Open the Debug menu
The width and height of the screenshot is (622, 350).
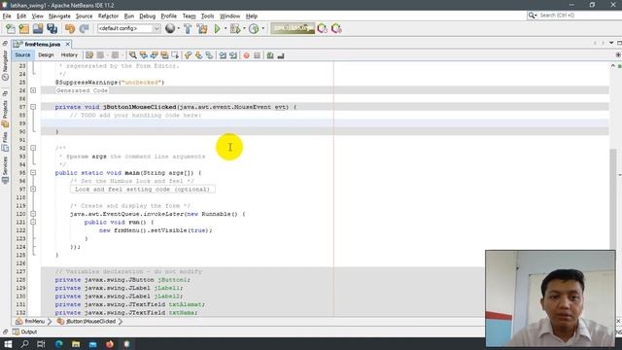point(147,17)
